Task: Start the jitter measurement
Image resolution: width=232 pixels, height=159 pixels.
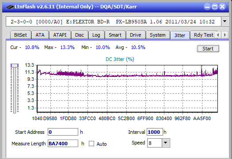Action: point(208,49)
